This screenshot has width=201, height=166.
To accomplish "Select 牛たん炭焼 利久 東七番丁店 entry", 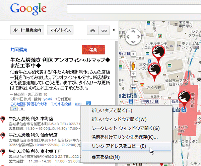I will pos(35,151).
